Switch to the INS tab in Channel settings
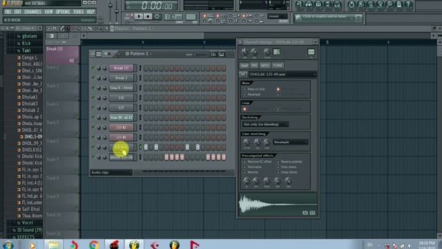Viewport: 442px width, 249px height. tap(254, 66)
